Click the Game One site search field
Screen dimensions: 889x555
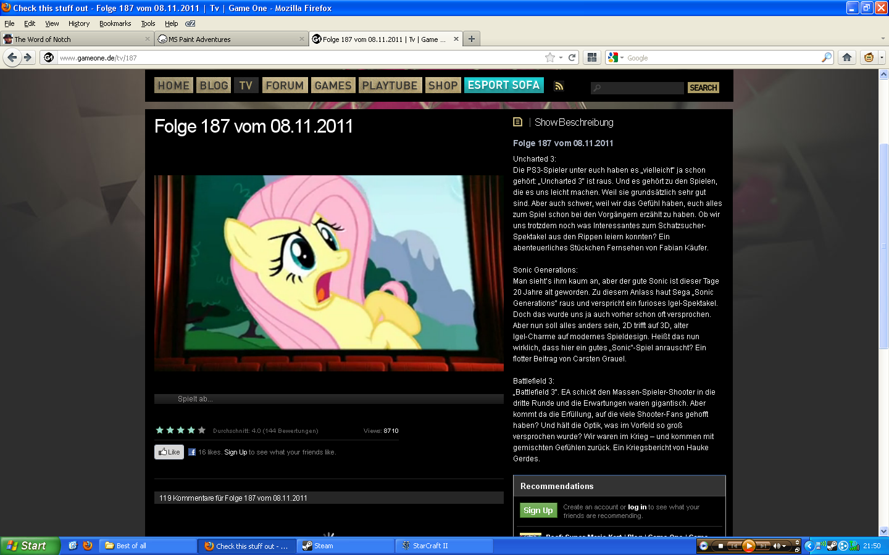[x=637, y=88]
